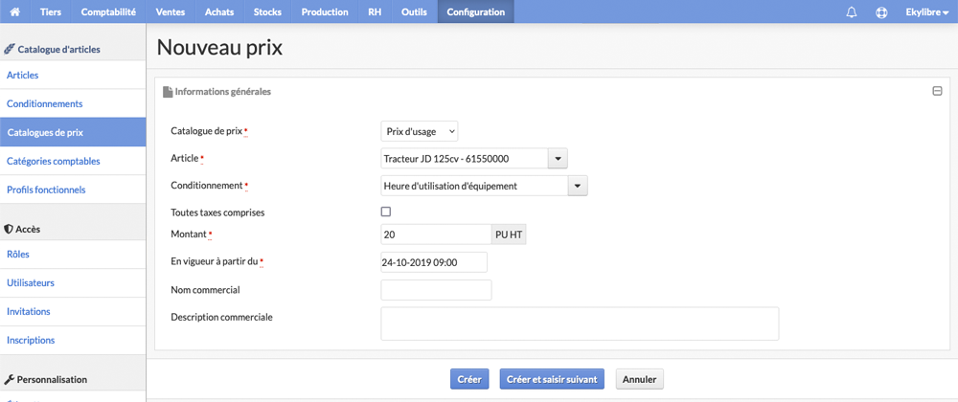Open the Achats menu
The width and height of the screenshot is (958, 402).
[x=219, y=11]
